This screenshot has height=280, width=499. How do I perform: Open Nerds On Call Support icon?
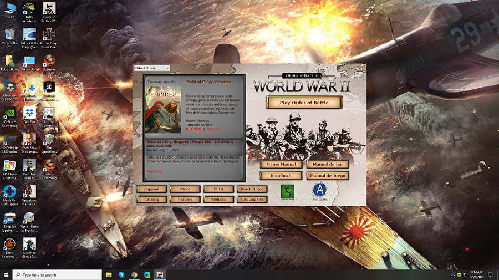coord(10,196)
